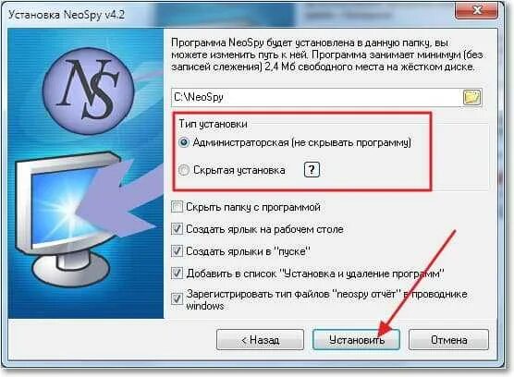
Task: Select the Скрытая установка radio option
Action: pyautogui.click(x=184, y=170)
